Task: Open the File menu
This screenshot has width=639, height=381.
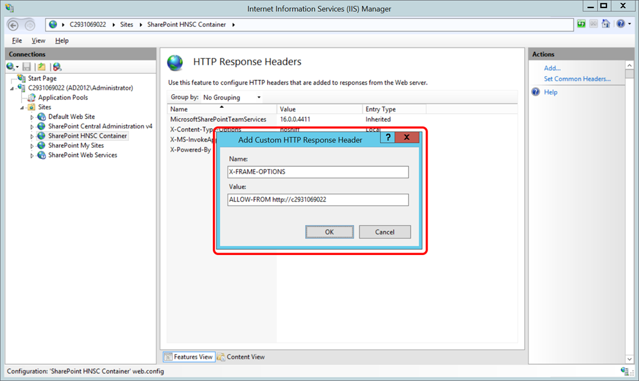Action: (x=17, y=41)
